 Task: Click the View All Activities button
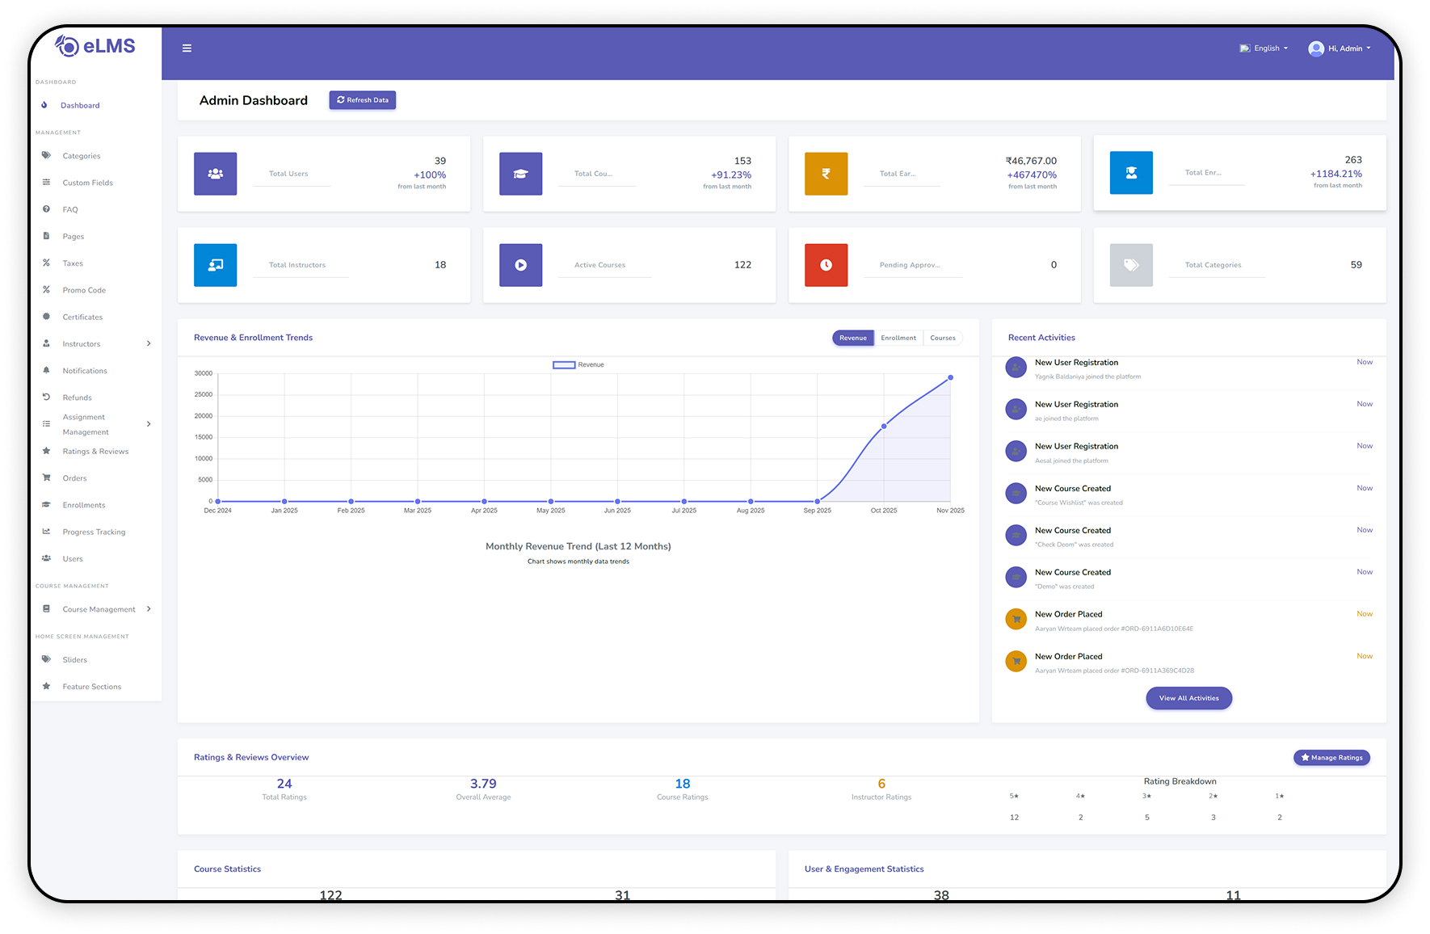point(1188,698)
